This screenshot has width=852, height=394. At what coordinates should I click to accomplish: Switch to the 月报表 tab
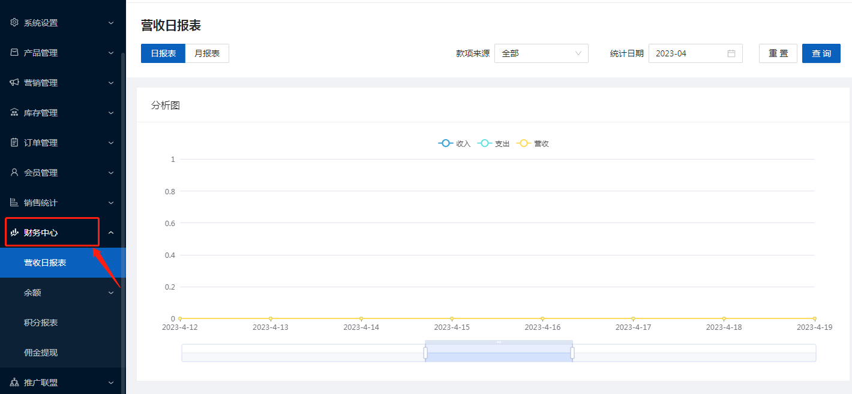(207, 53)
